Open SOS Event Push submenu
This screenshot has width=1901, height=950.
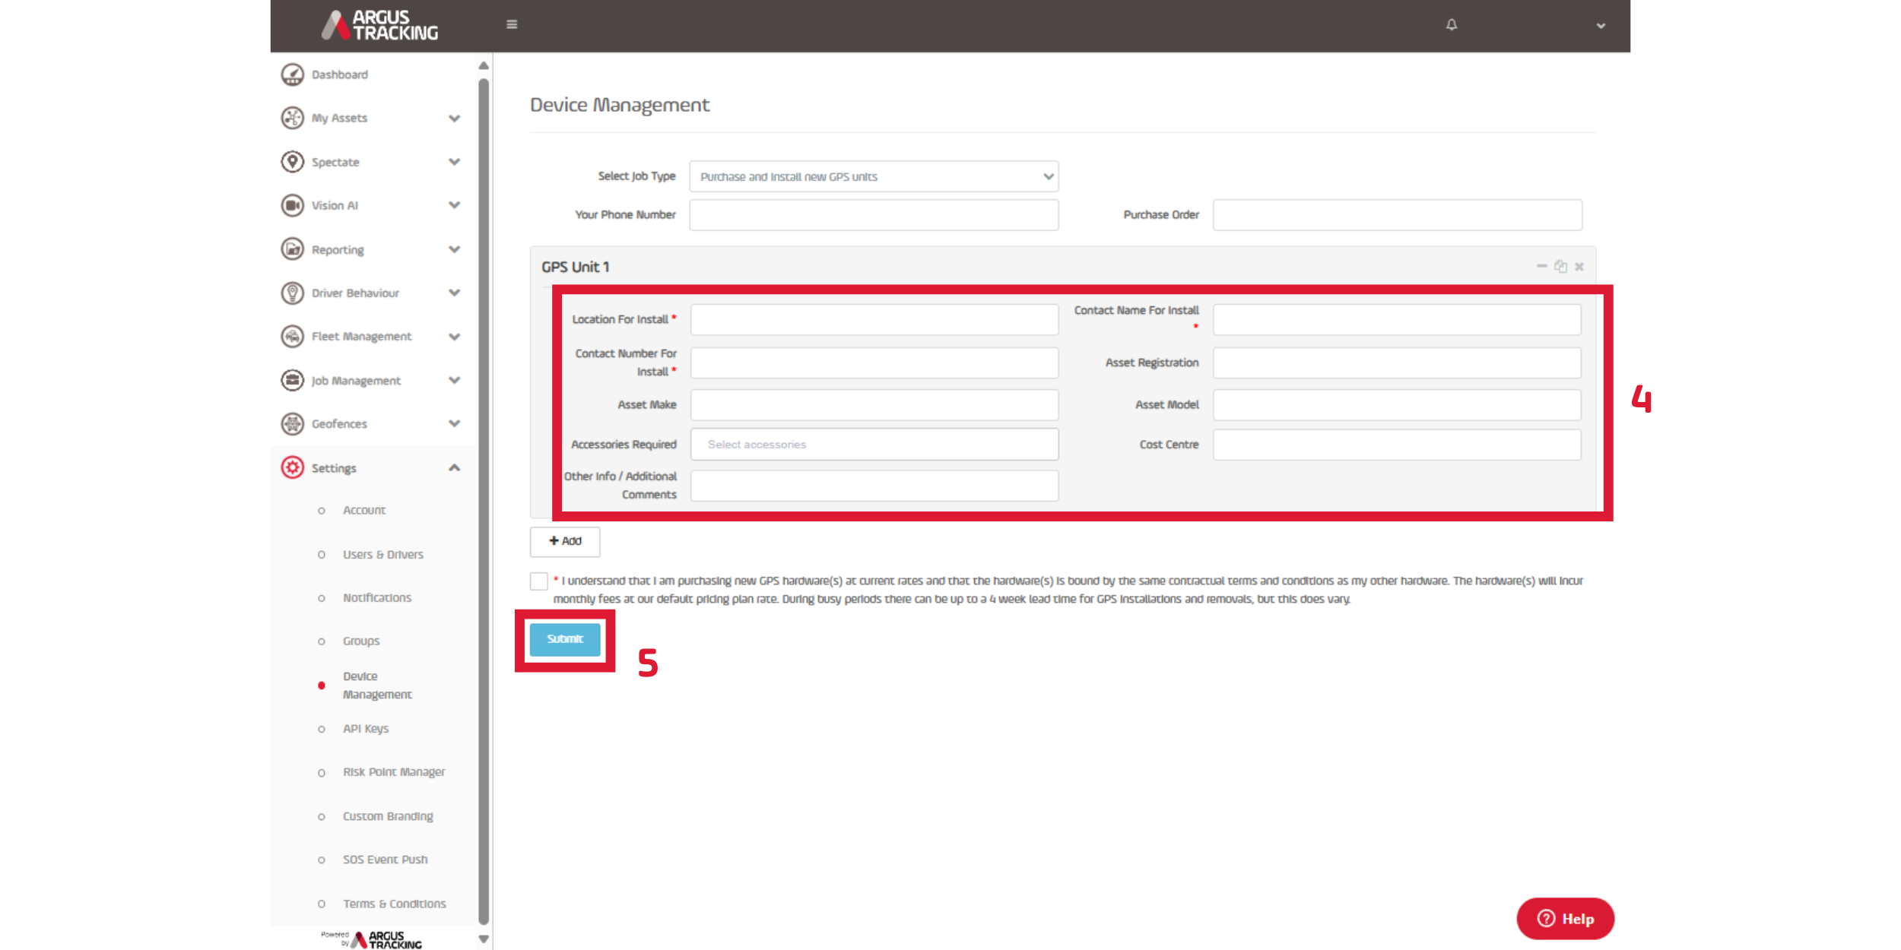(x=385, y=859)
